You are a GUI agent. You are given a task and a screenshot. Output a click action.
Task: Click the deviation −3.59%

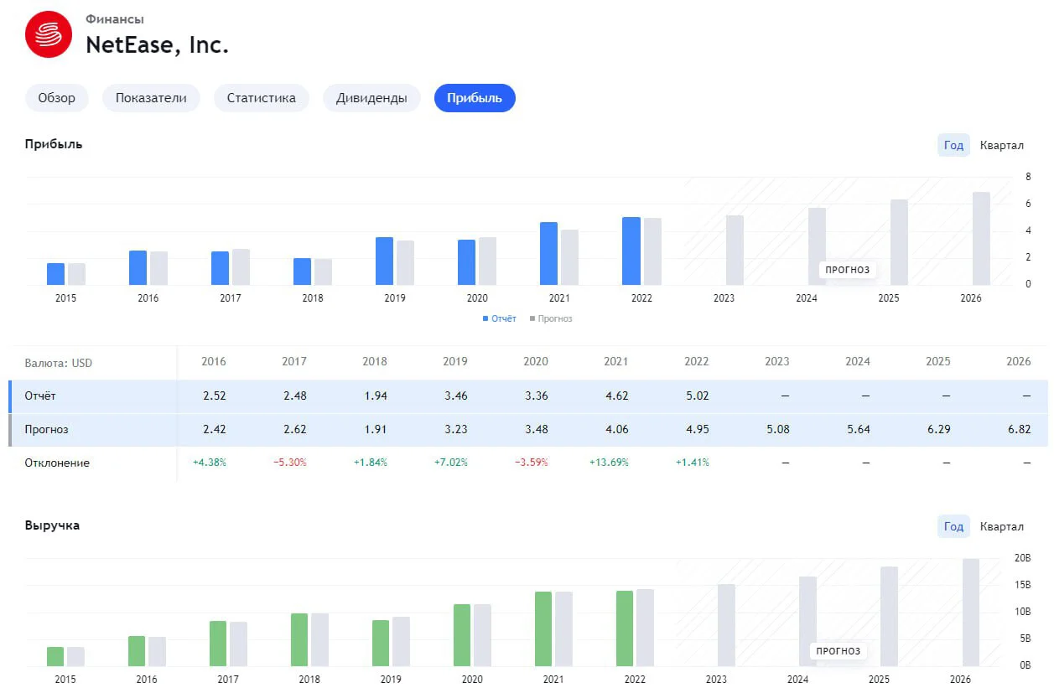click(532, 463)
